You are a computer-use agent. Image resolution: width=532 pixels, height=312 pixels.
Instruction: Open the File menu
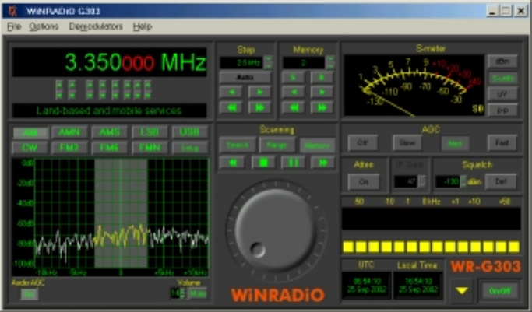[x=14, y=26]
